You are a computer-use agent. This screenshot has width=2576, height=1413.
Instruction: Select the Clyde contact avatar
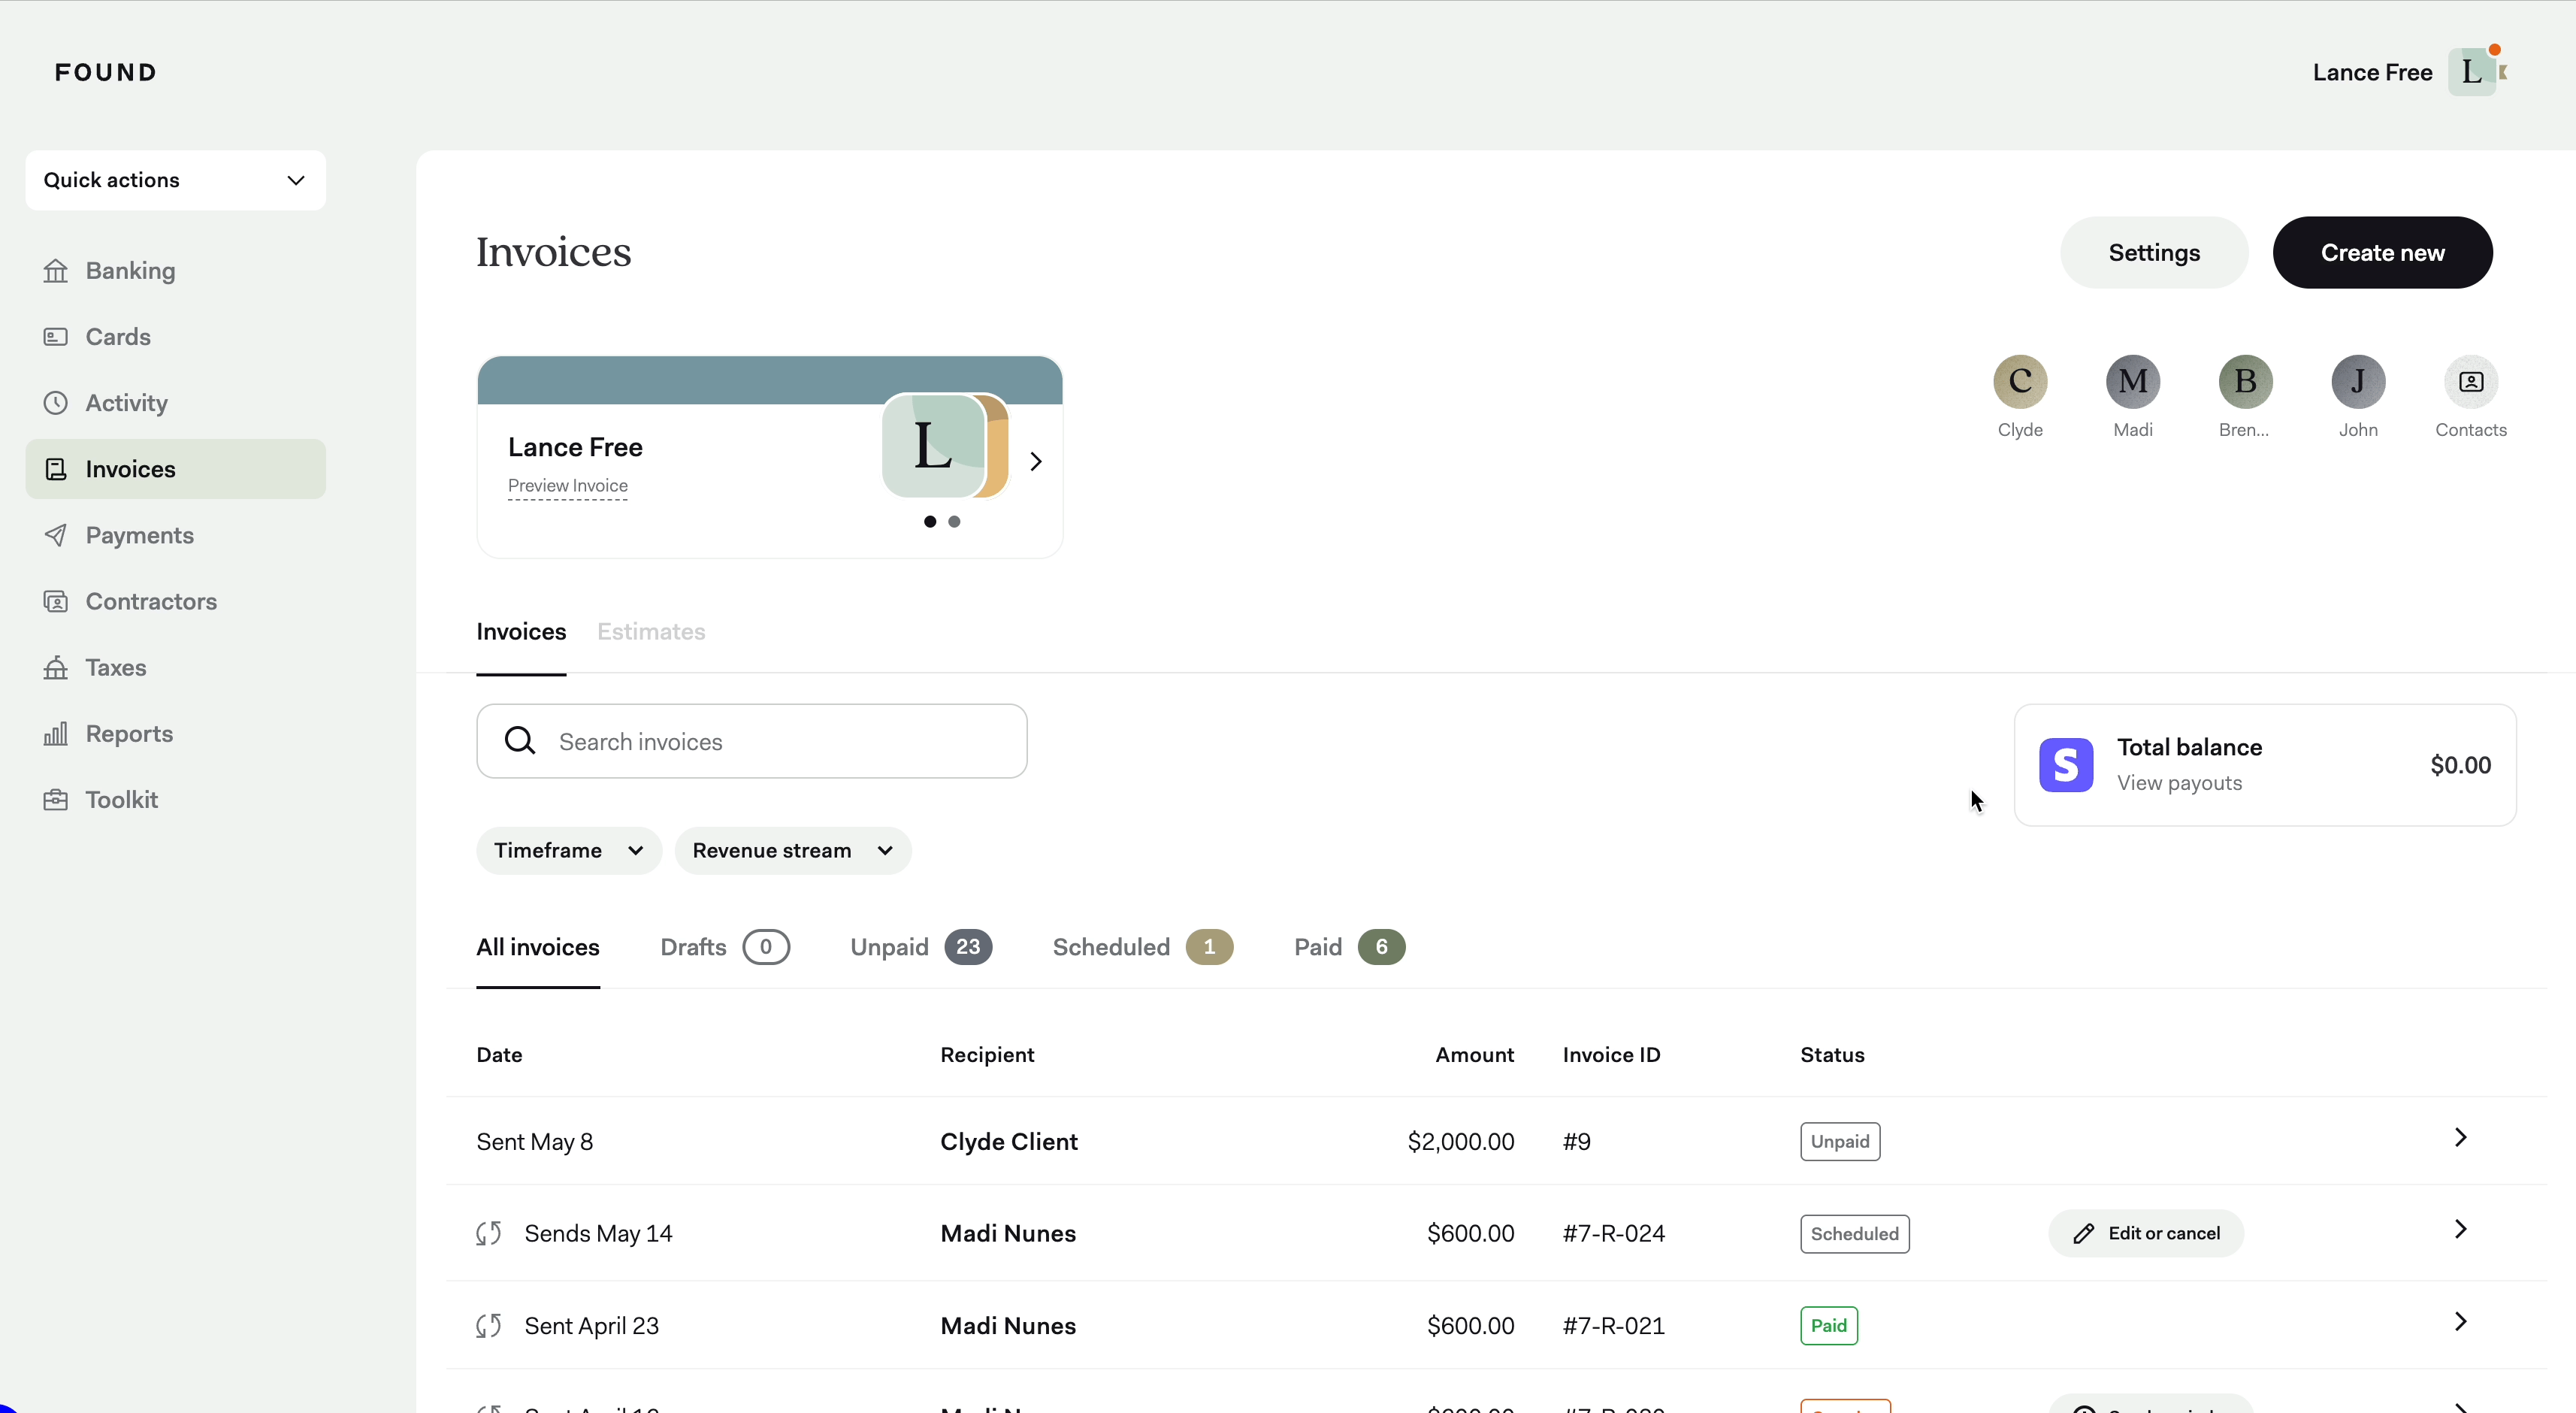2019,382
